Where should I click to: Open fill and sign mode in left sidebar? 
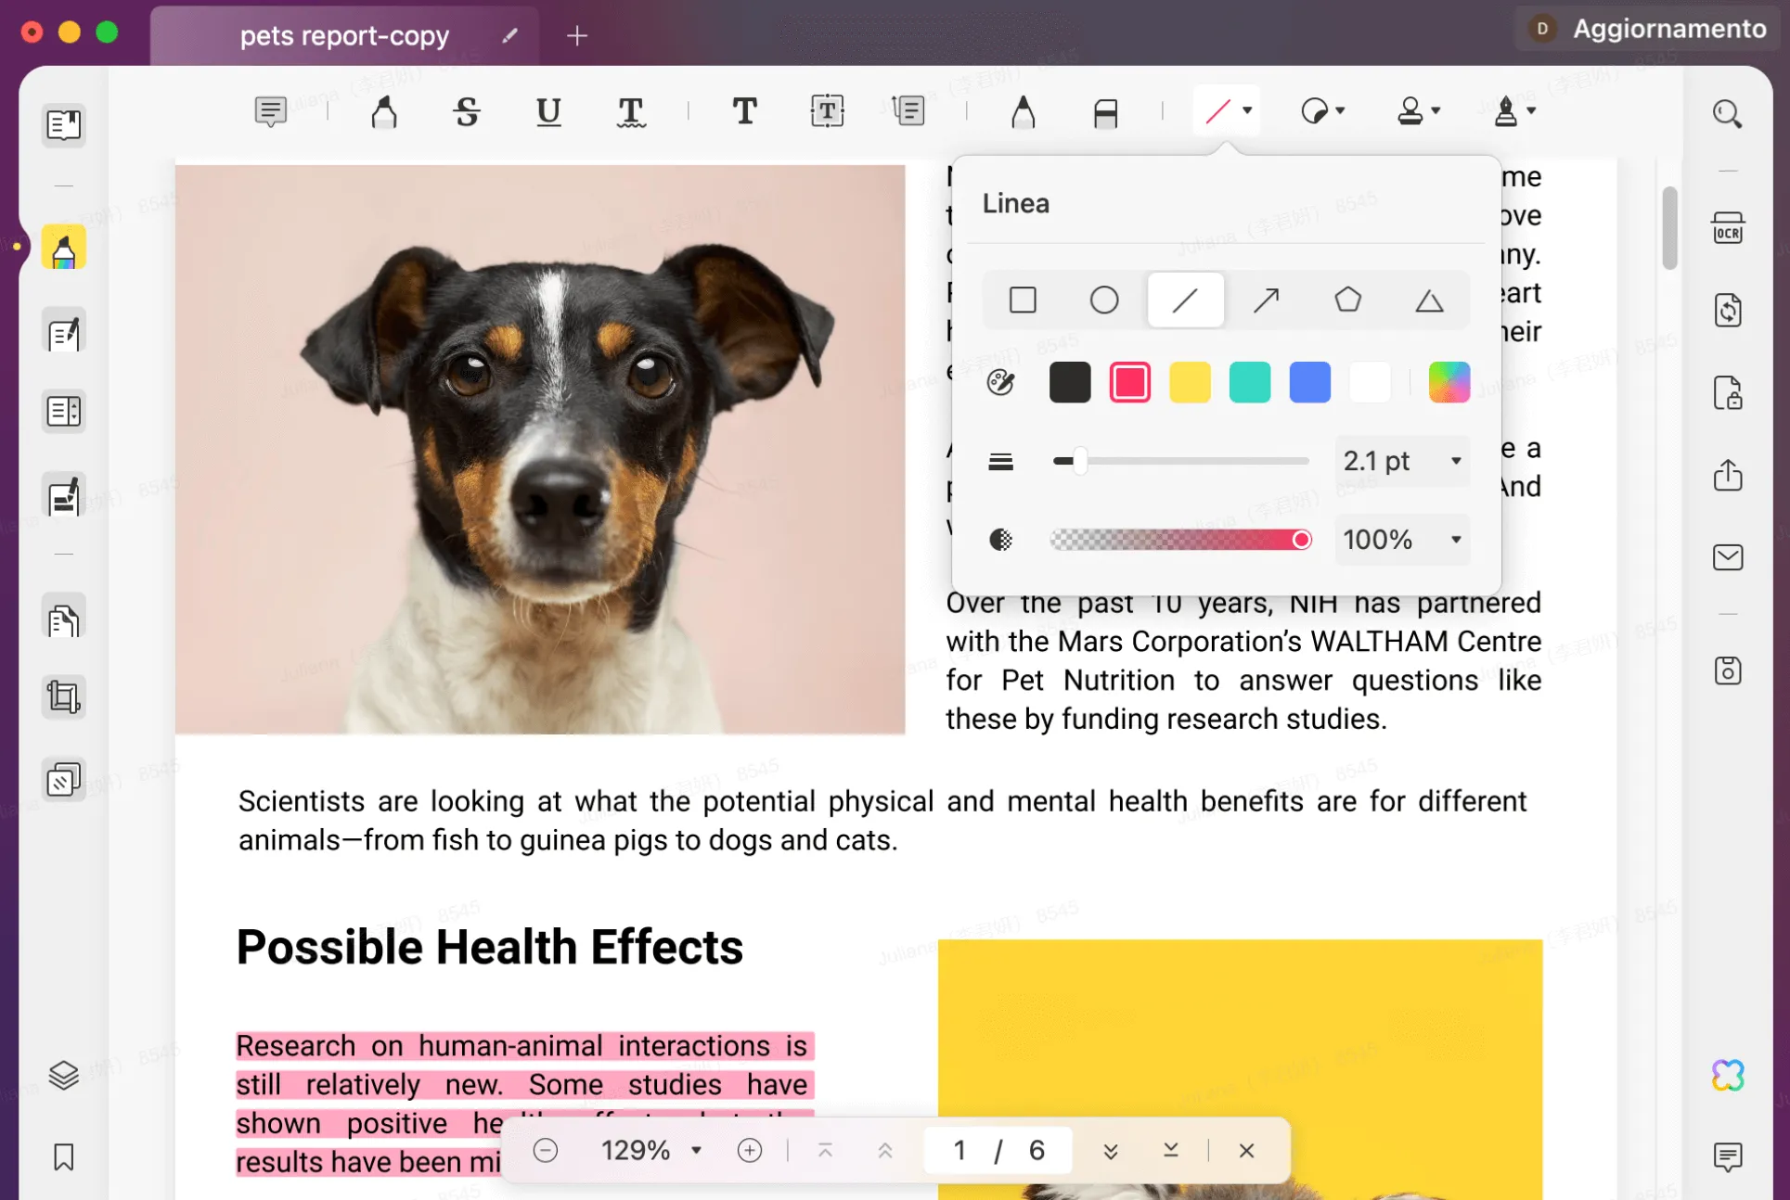click(63, 496)
